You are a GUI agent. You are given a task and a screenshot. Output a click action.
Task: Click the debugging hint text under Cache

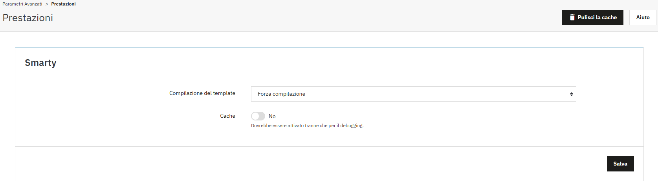[307, 126]
